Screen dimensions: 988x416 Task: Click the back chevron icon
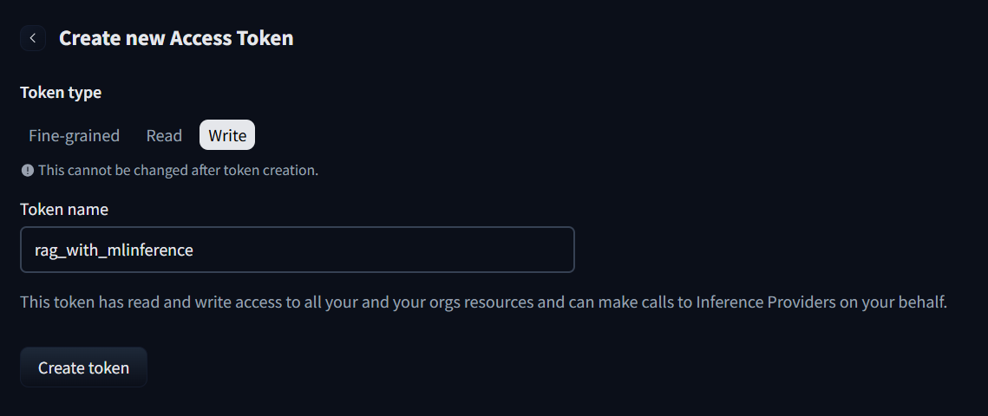pyautogui.click(x=32, y=38)
